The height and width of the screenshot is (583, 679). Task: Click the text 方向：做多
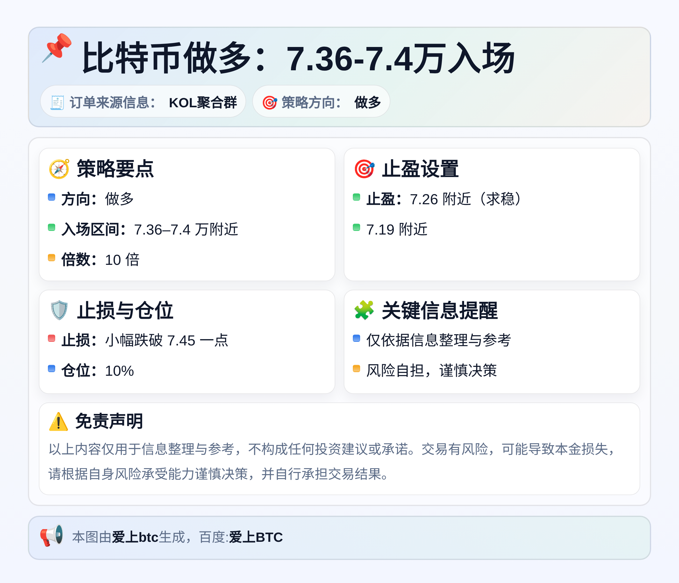click(x=98, y=199)
